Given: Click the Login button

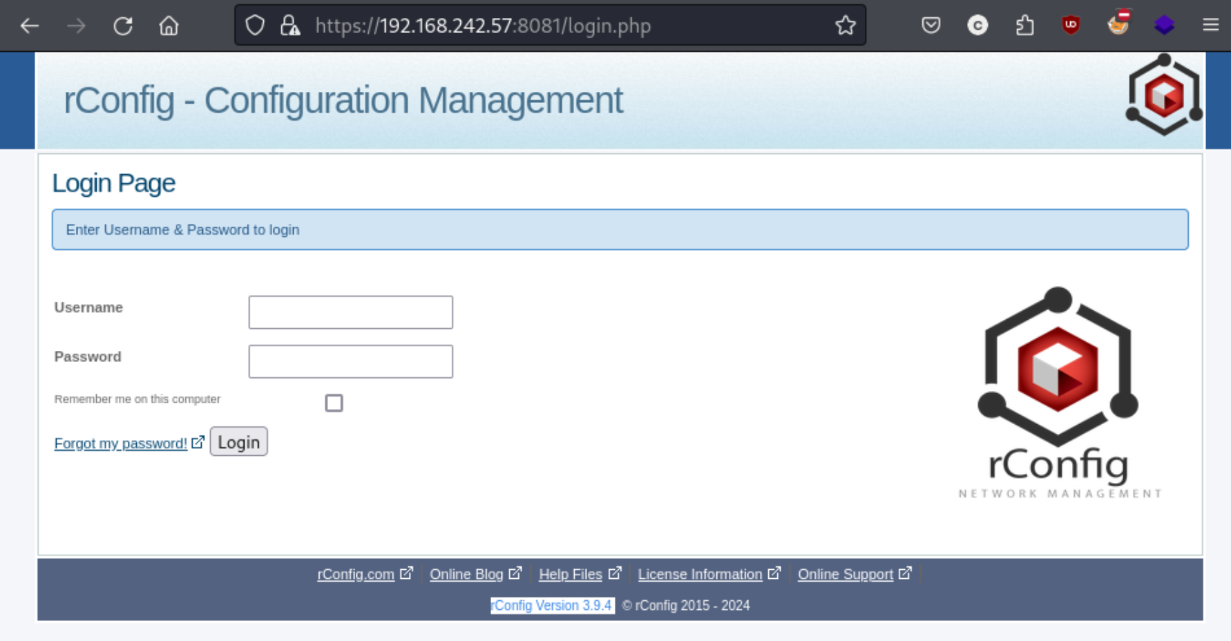Looking at the screenshot, I should tap(239, 442).
